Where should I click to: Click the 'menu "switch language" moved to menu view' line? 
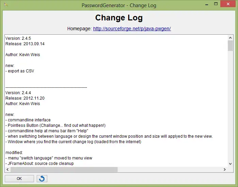click(x=49, y=158)
